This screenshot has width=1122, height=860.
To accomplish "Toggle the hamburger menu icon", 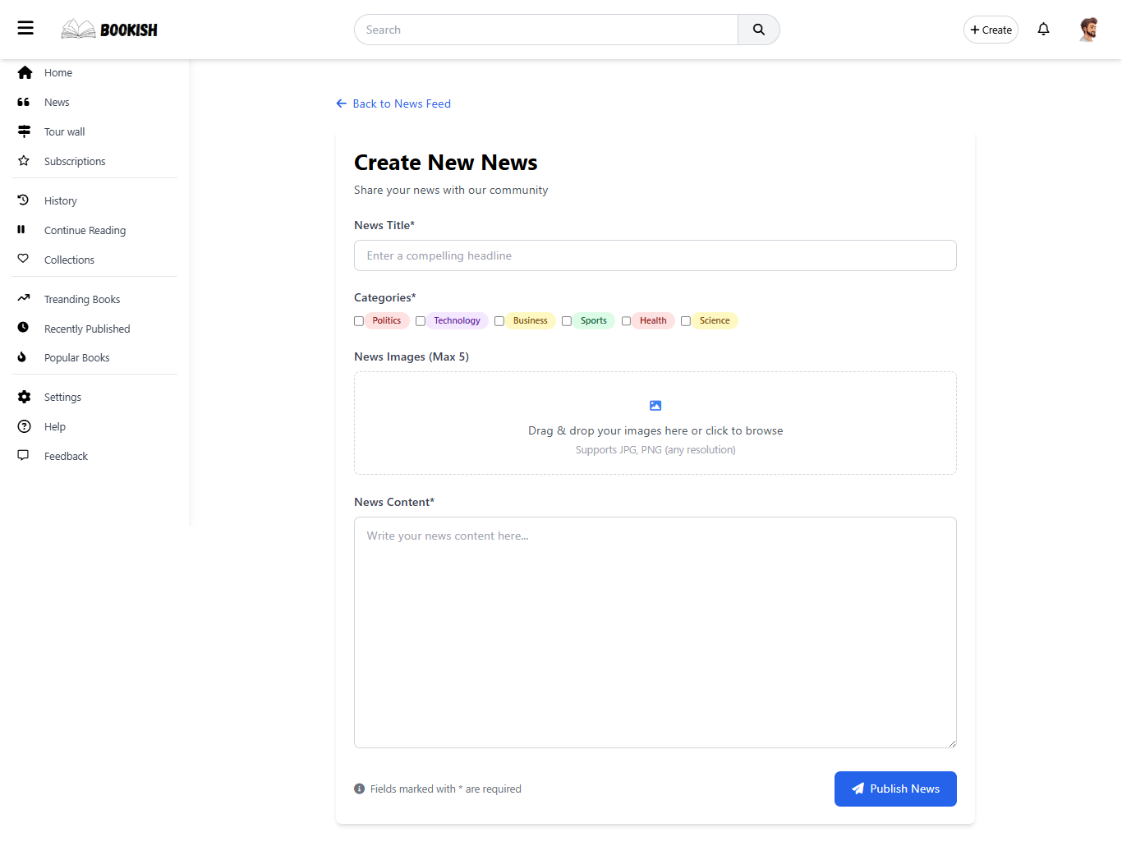I will click(25, 29).
